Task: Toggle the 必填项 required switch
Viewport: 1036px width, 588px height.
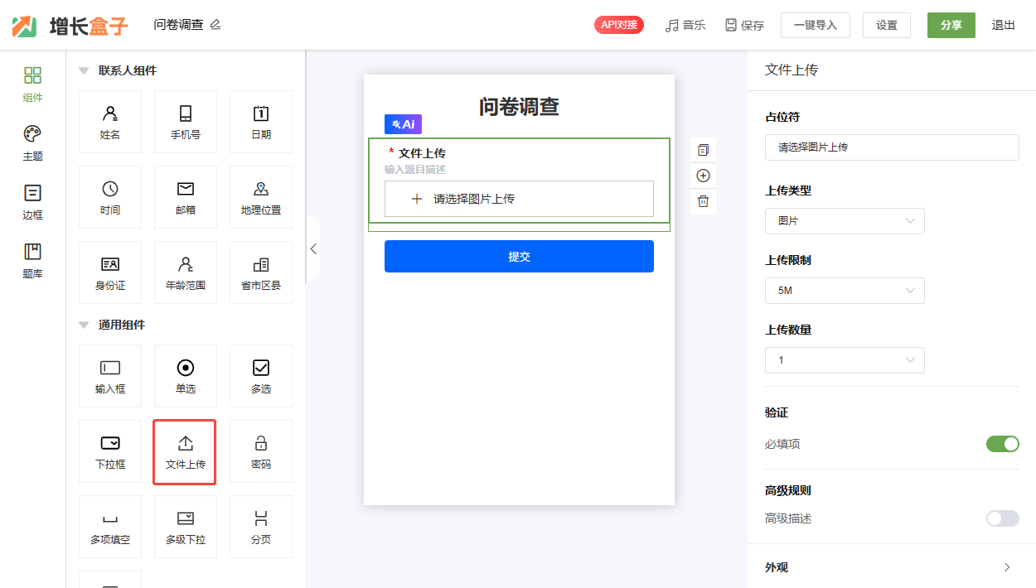Action: pos(1002,444)
